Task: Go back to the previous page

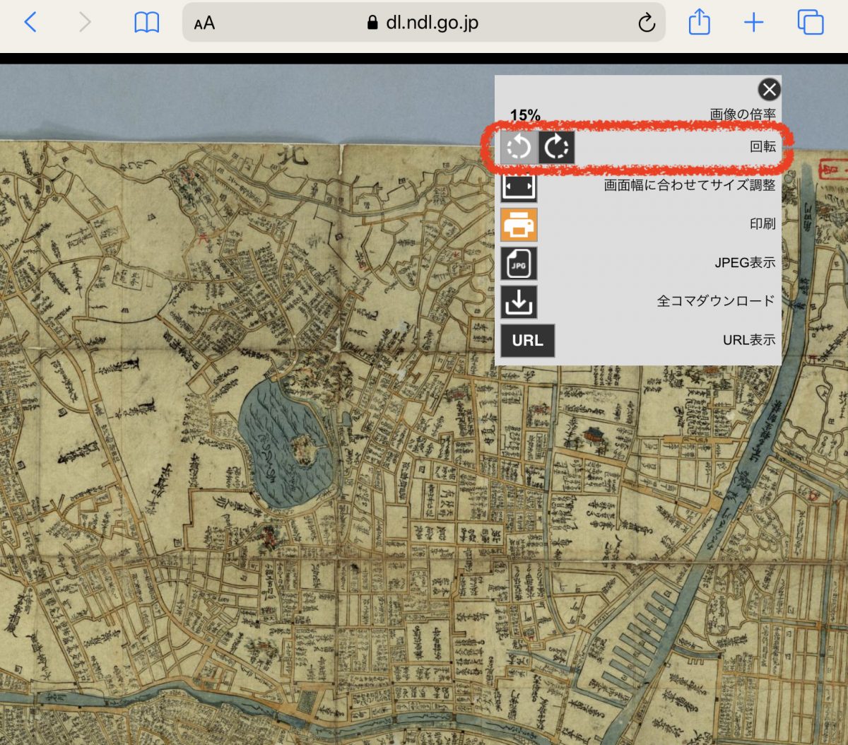Action: click(x=30, y=23)
